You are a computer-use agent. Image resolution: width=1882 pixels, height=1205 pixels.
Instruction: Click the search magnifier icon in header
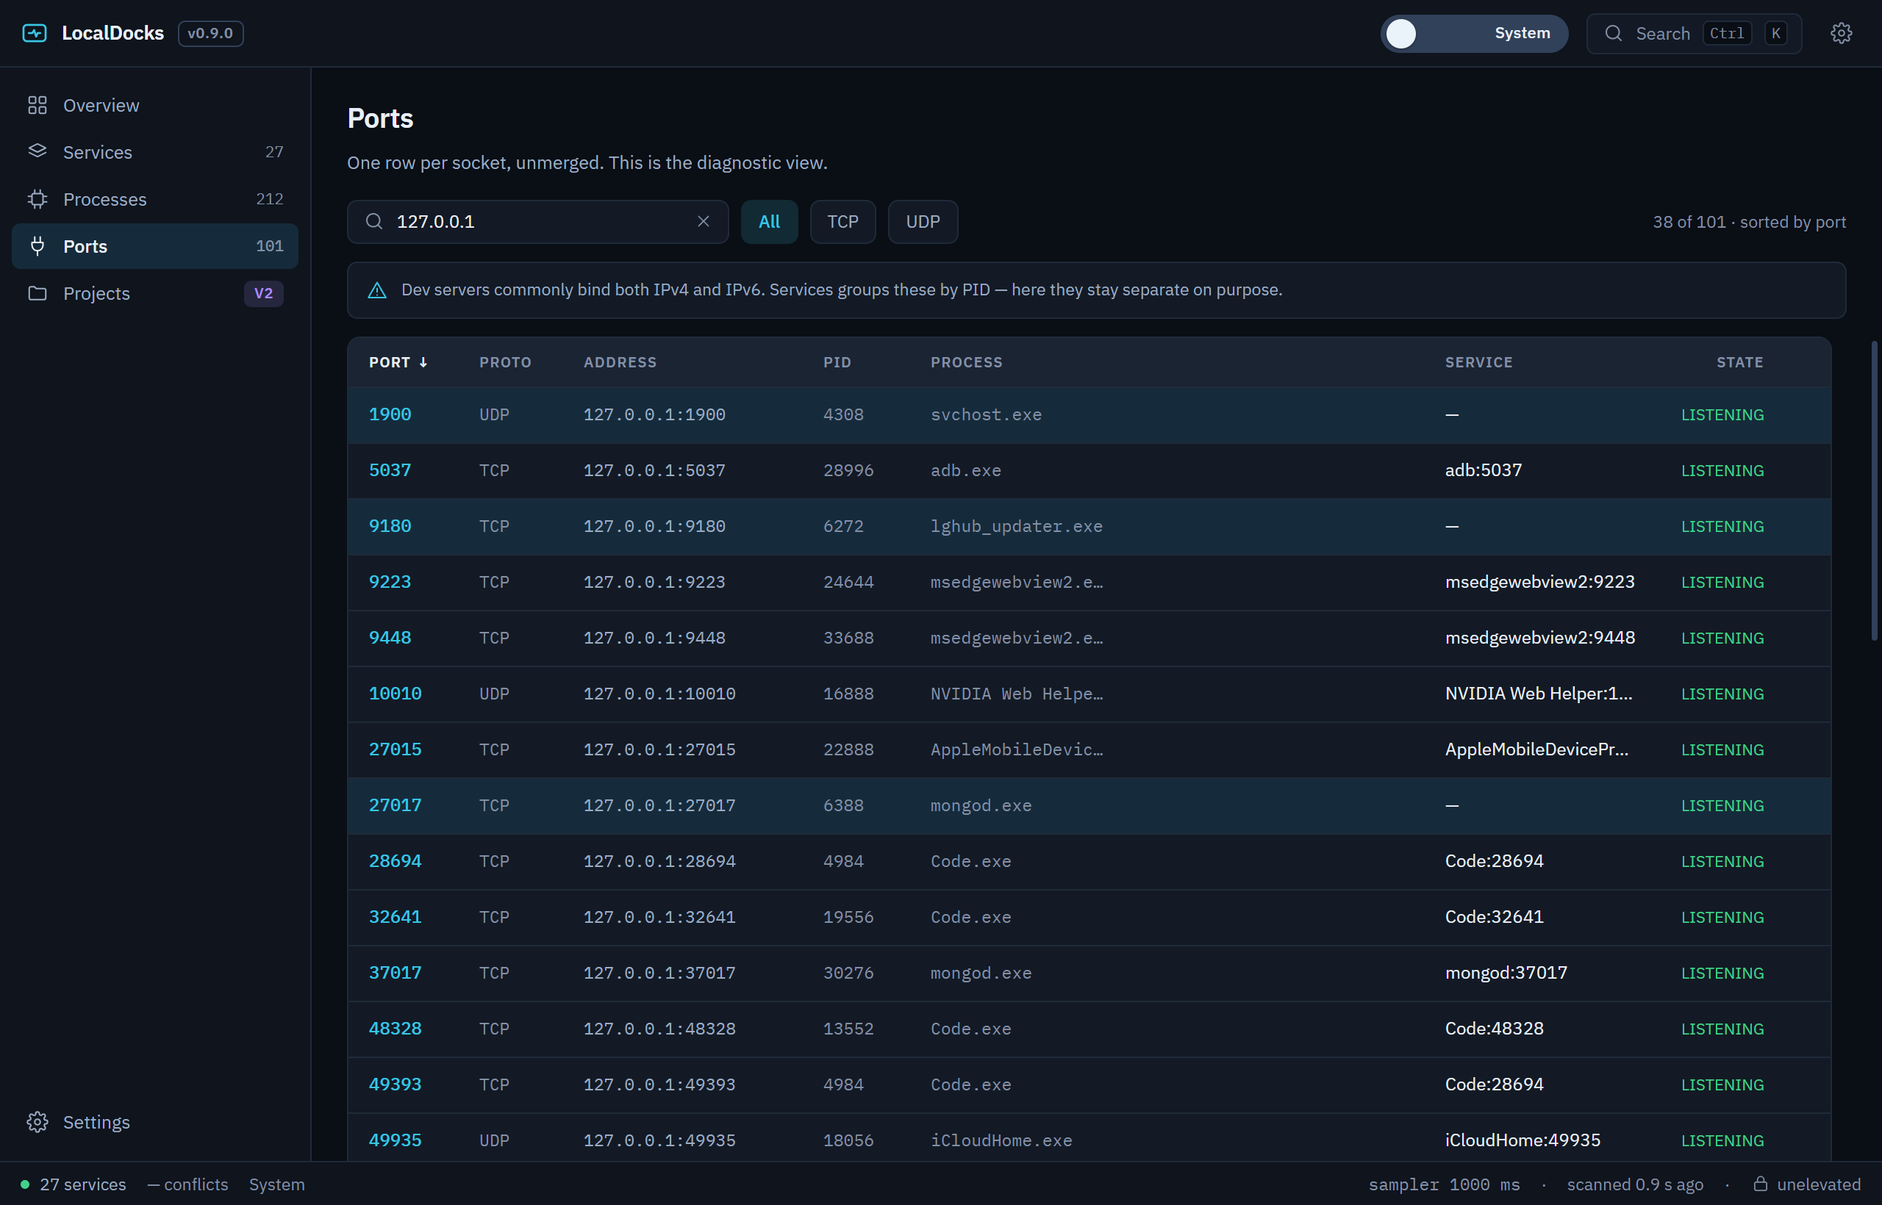click(x=1614, y=33)
